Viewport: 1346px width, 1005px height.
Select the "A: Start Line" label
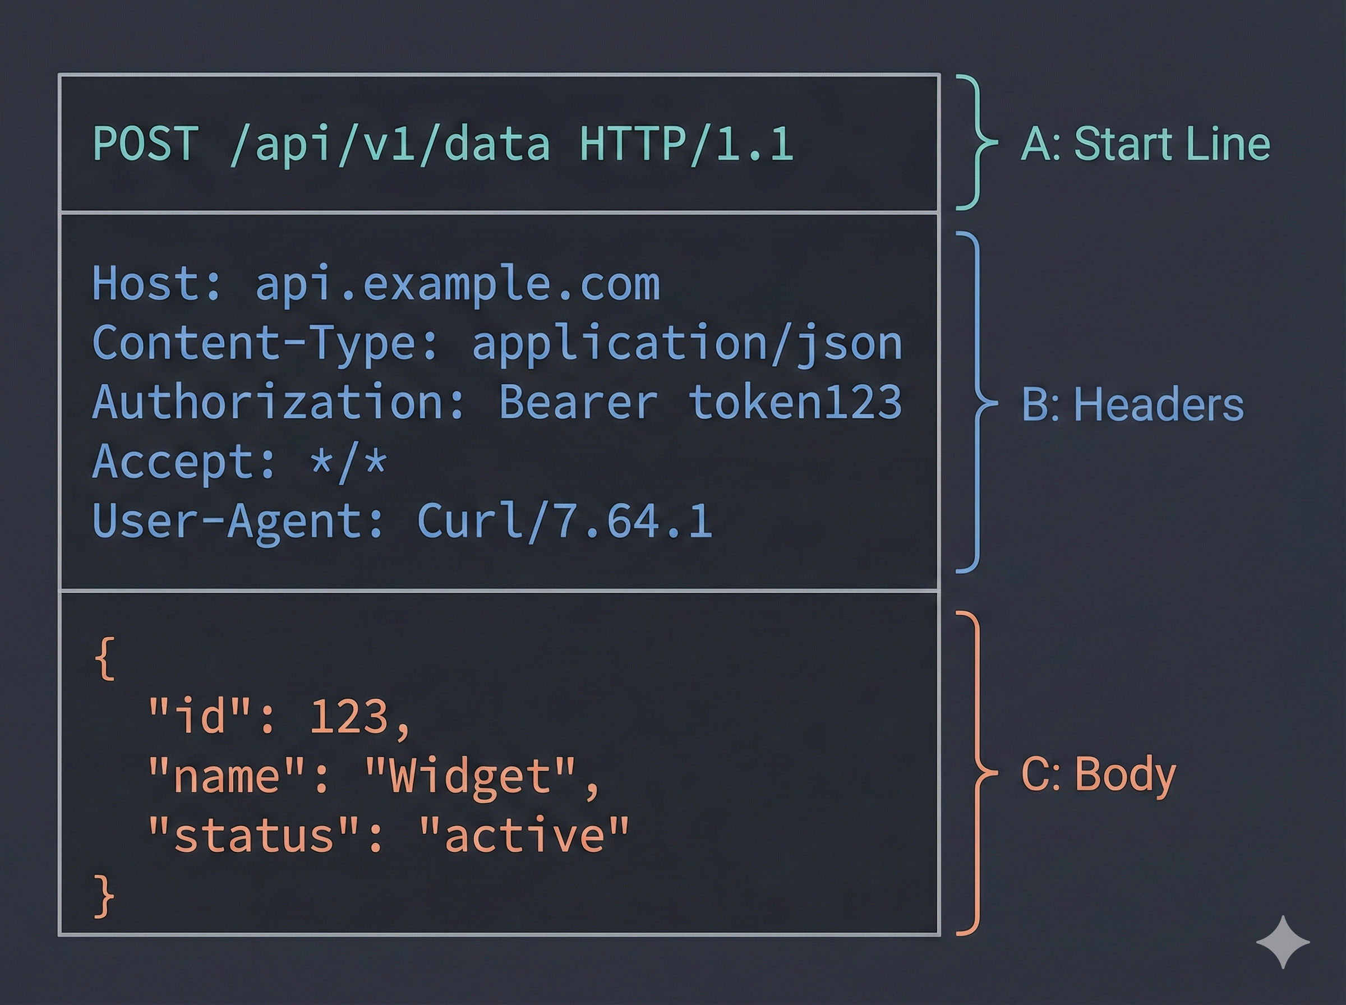coord(1145,144)
